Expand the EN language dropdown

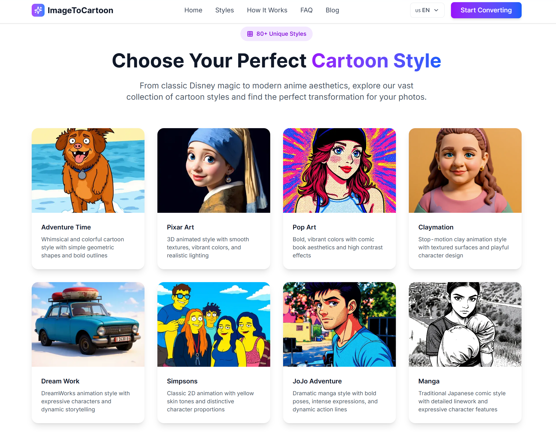[427, 10]
